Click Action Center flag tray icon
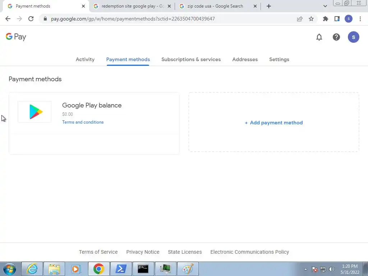The height and width of the screenshot is (276, 368). point(314,269)
